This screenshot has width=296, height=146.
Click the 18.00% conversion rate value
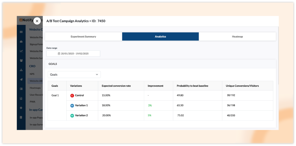pyautogui.click(x=106, y=105)
